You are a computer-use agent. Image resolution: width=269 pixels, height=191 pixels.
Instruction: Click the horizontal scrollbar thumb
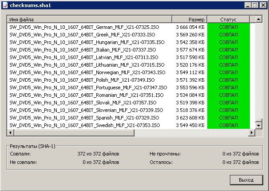click(74, 132)
